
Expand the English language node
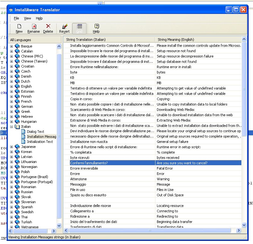pyautogui.click(x=11, y=86)
